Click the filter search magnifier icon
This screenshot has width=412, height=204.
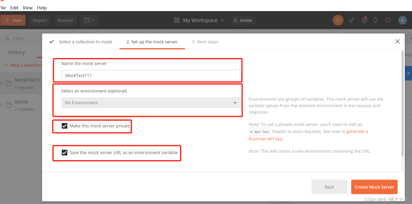(x=7, y=38)
